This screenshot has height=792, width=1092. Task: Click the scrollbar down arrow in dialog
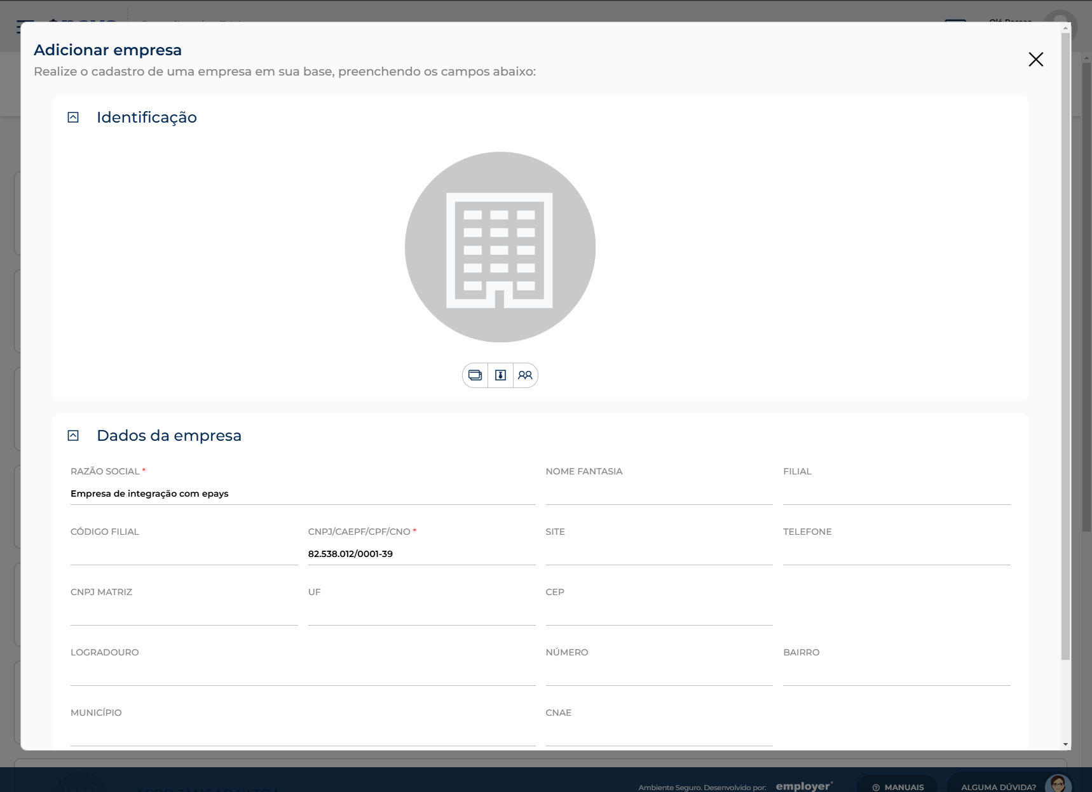coord(1065,744)
